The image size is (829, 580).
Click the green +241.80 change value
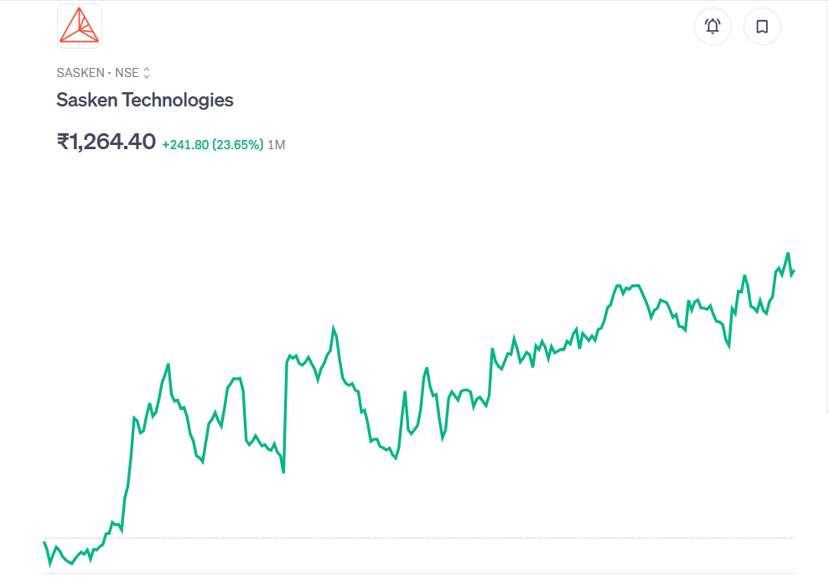pos(185,144)
